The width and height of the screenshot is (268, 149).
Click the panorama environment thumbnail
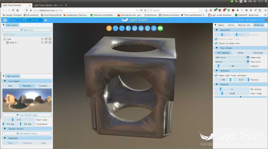[x=27, y=100]
